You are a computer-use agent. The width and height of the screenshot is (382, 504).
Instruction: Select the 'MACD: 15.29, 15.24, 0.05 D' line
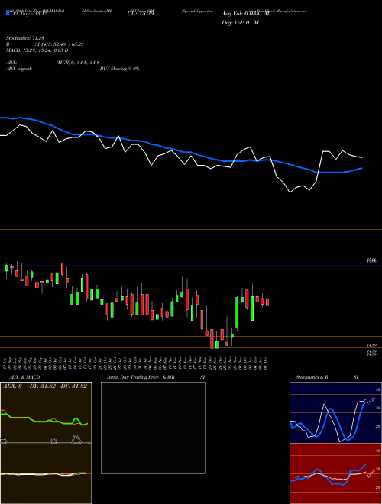[37, 50]
